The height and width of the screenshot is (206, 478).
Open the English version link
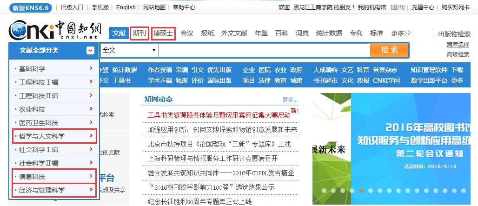pyautogui.click(x=126, y=7)
